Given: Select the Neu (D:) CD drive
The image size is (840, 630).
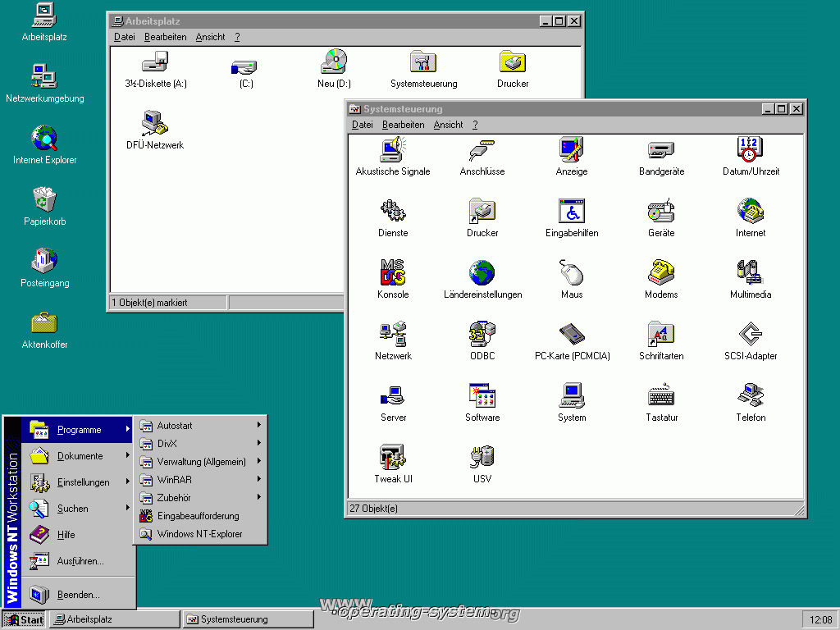Looking at the screenshot, I should (334, 63).
